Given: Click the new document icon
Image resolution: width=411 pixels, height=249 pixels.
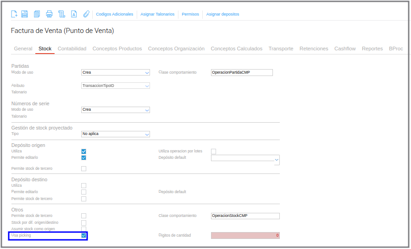Looking at the screenshot, I should [x=14, y=14].
